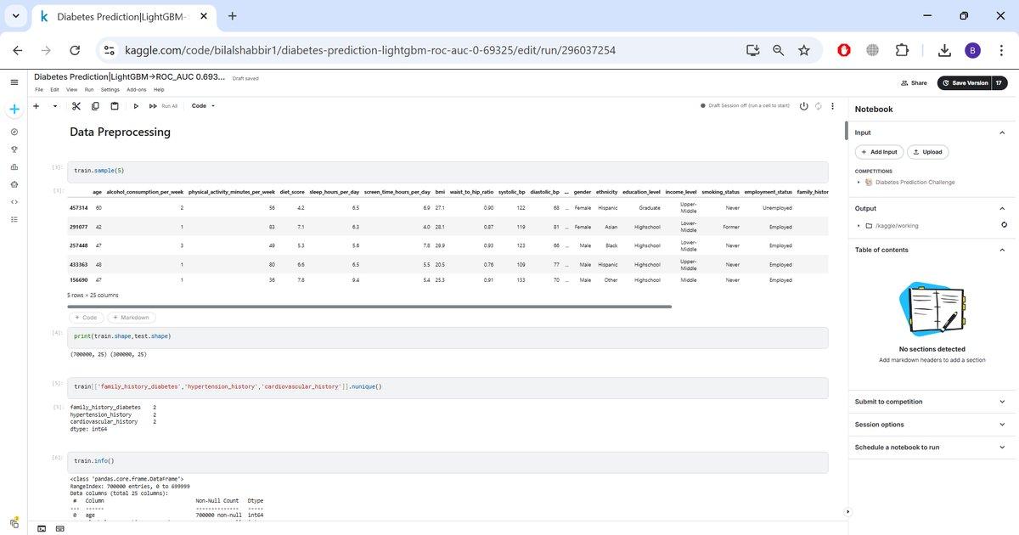Viewport: 1019px width, 535px height.
Task: Bookmark this page with star icon
Action: (x=803, y=51)
